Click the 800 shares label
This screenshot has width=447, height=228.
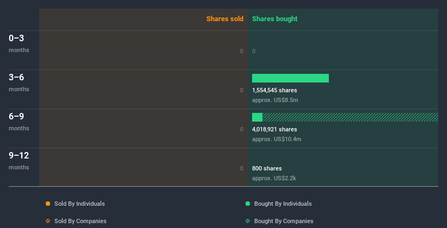267,168
